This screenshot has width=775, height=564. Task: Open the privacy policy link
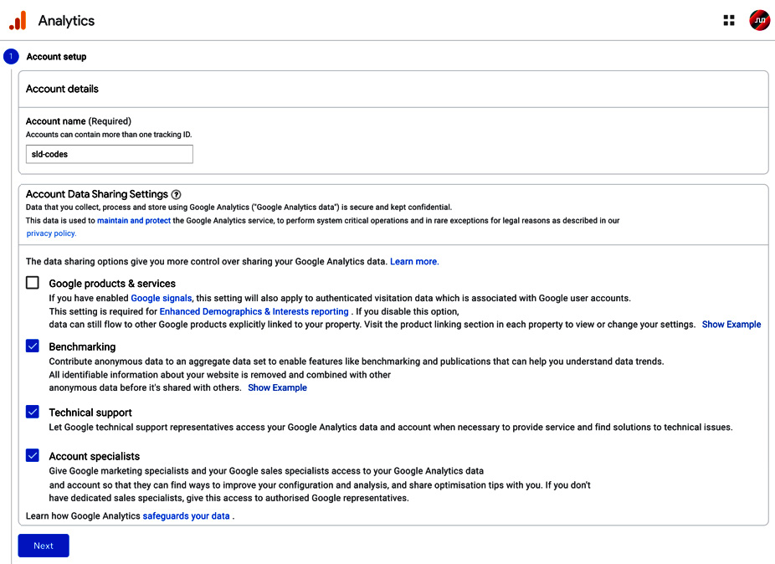(50, 233)
